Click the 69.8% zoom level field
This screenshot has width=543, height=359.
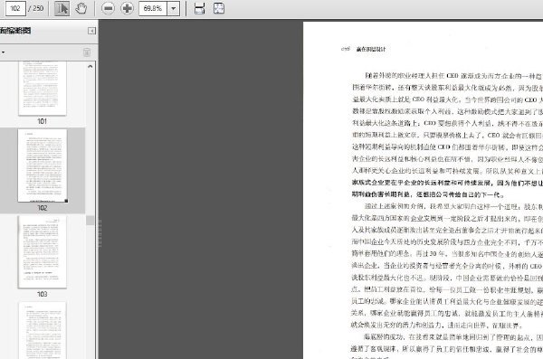153,8
